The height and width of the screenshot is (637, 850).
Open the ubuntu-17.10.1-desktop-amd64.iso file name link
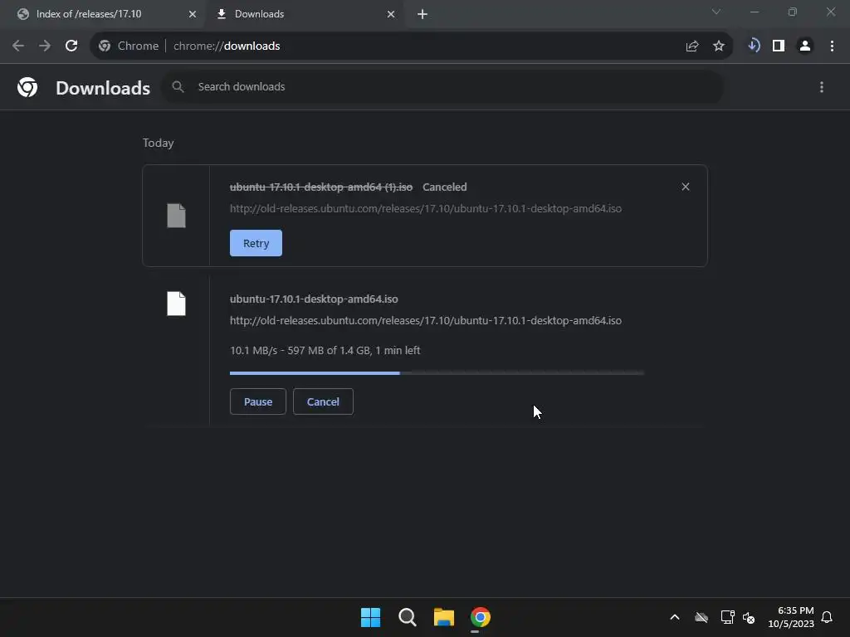314,299
